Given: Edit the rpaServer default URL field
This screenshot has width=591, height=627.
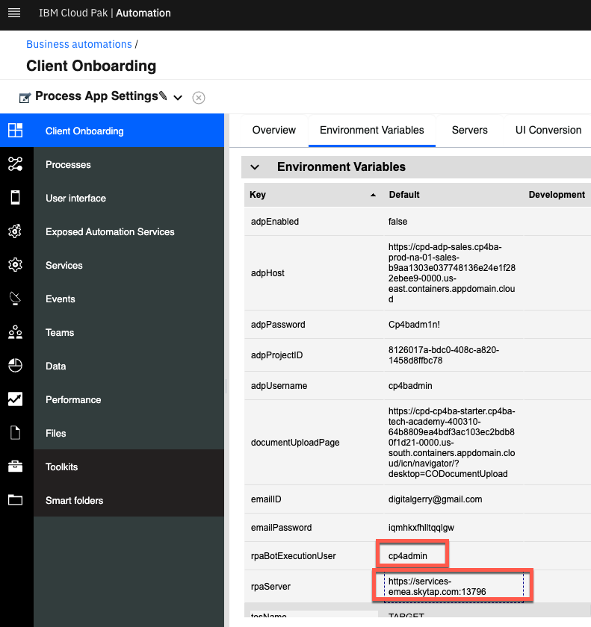Looking at the screenshot, I should pyautogui.click(x=454, y=587).
